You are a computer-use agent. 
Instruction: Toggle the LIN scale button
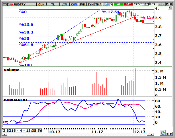click(64, 4)
